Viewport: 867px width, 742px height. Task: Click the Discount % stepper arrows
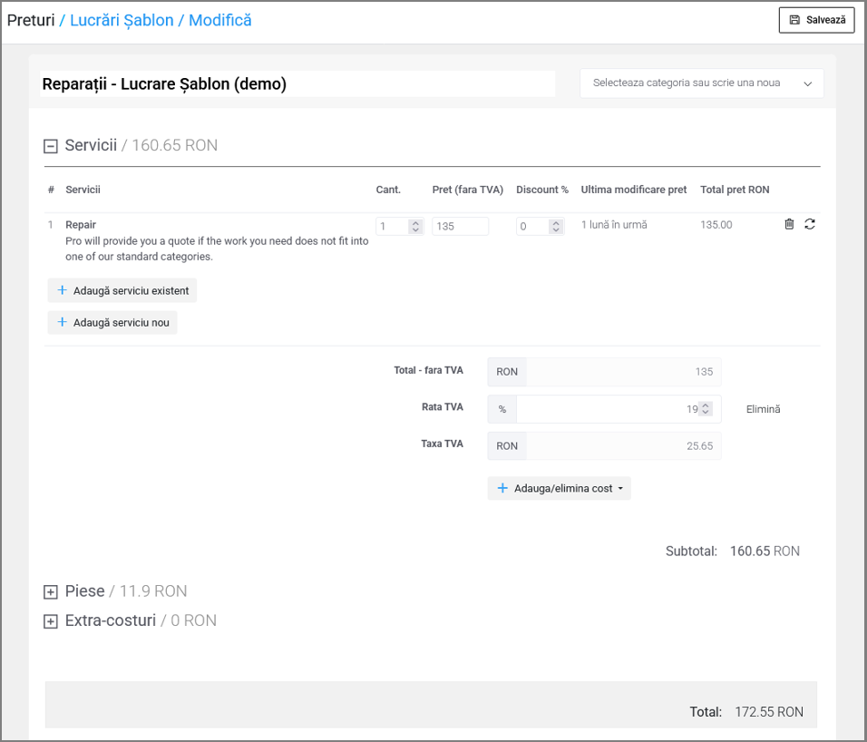coord(555,227)
